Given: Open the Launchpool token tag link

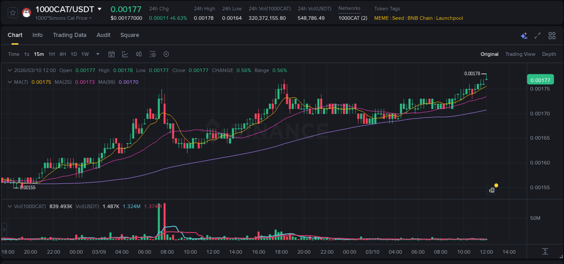Looking at the screenshot, I should point(449,18).
